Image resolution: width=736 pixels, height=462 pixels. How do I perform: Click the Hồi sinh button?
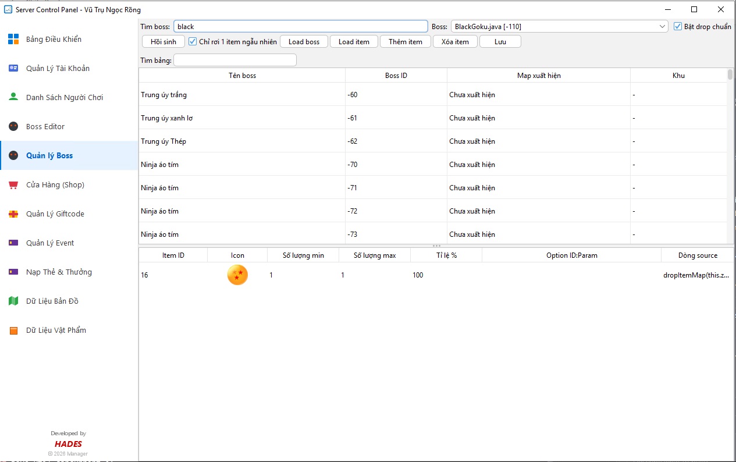(x=163, y=41)
